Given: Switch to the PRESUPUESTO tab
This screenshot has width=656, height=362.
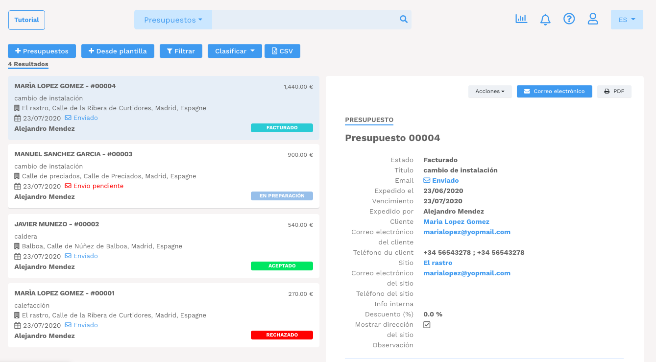Looking at the screenshot, I should click(x=369, y=120).
